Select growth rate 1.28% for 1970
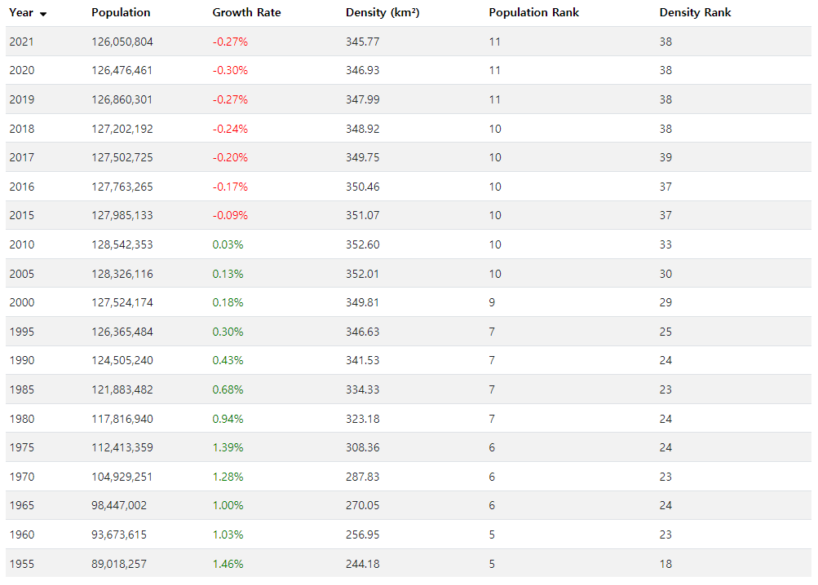 [x=228, y=477]
